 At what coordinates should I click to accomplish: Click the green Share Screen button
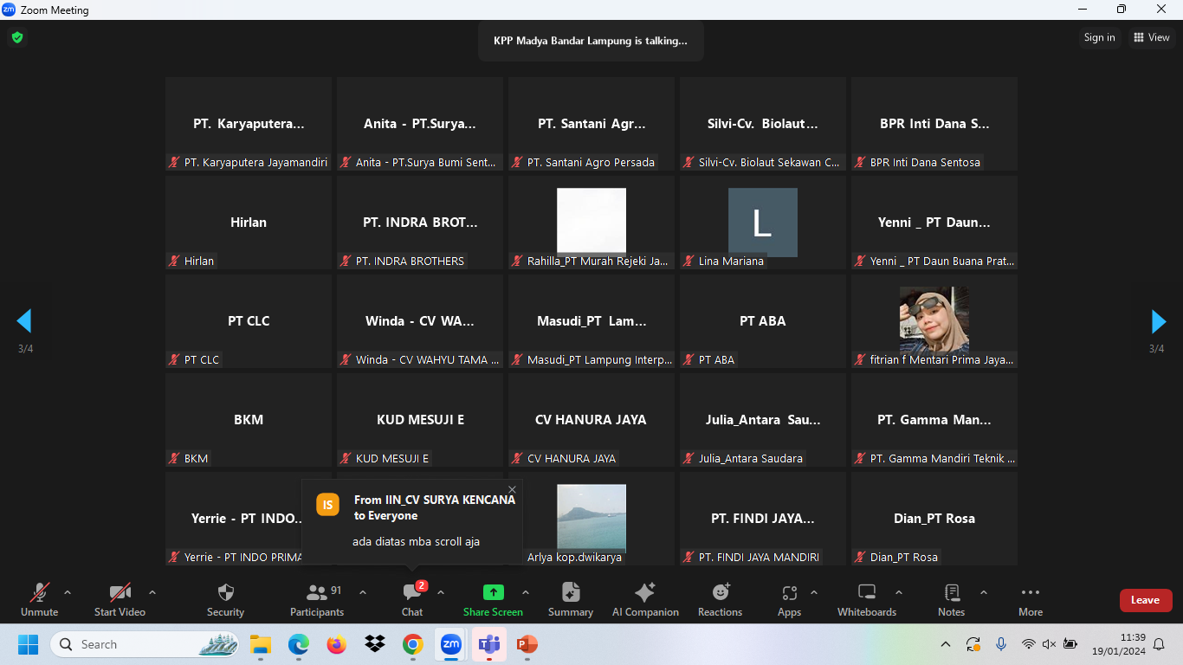[493, 600]
